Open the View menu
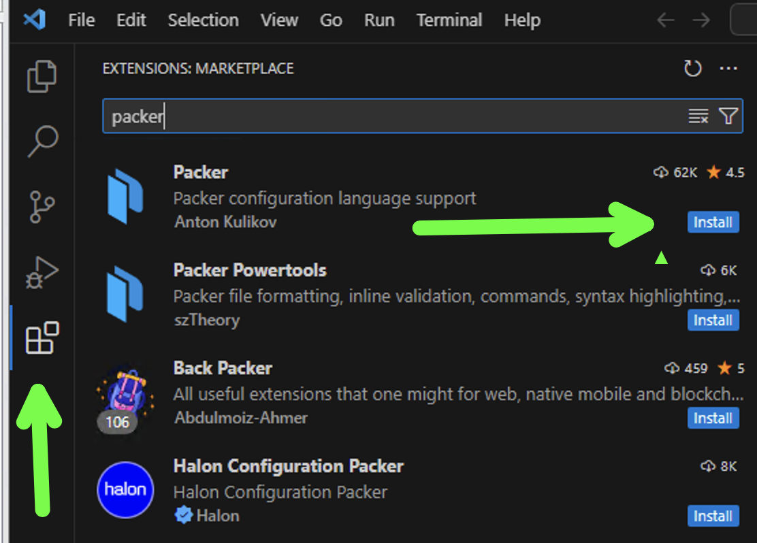 point(280,20)
